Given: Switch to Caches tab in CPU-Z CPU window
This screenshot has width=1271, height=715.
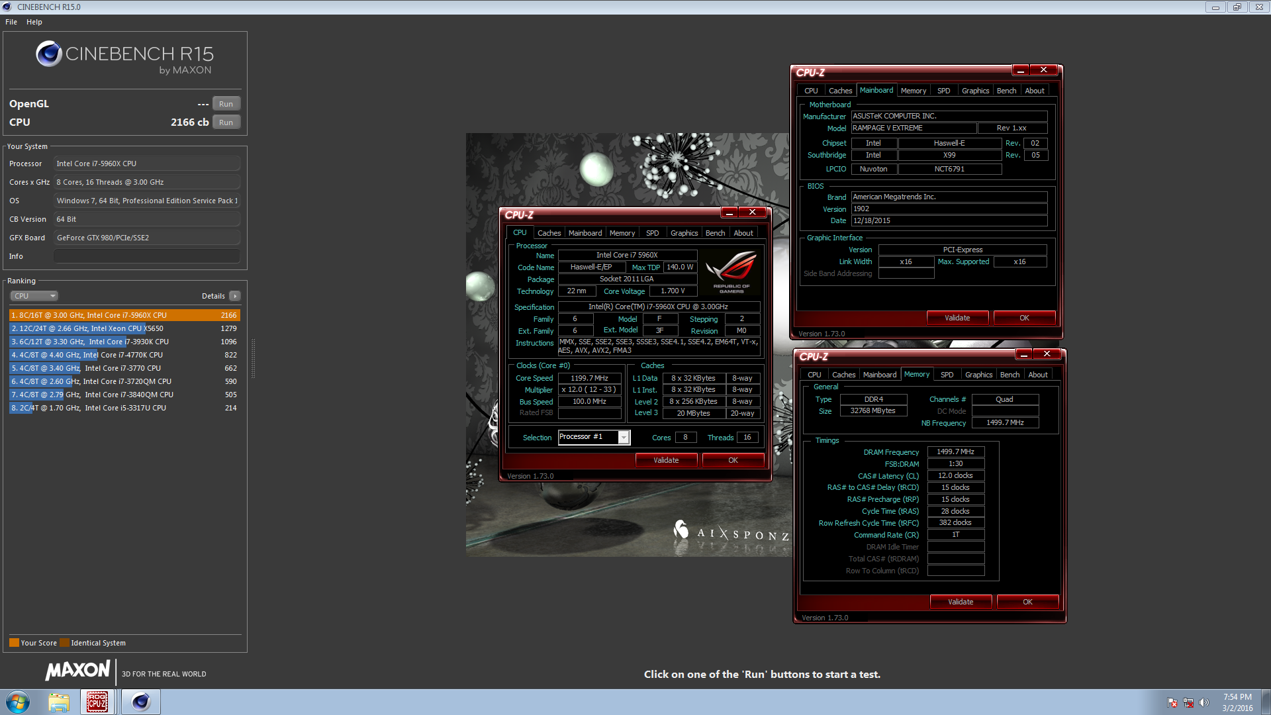Looking at the screenshot, I should [x=549, y=233].
